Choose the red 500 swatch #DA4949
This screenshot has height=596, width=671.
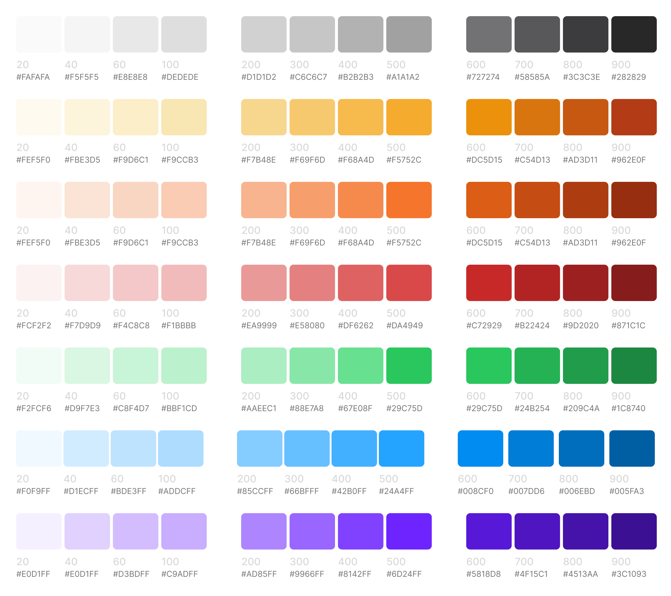pos(409,283)
